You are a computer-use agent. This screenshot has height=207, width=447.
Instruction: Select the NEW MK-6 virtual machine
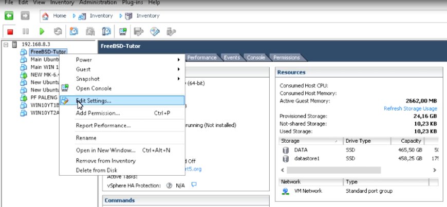point(45,75)
